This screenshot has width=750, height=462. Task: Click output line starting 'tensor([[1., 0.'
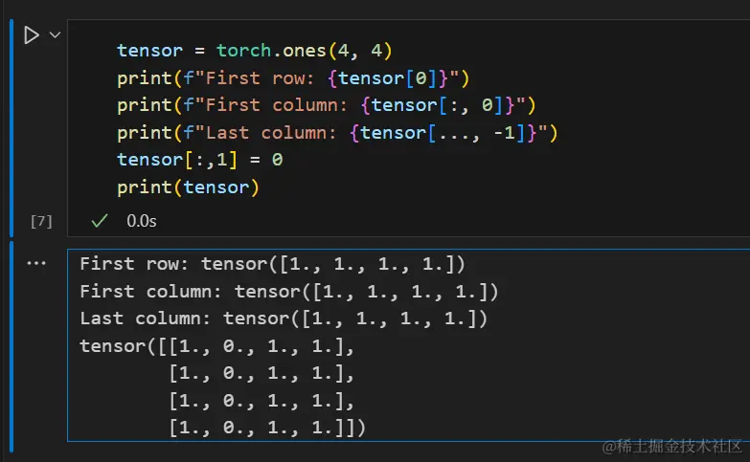coord(216,346)
